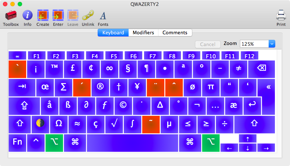
Task: Click the F5 function key
Action: tap(114, 56)
